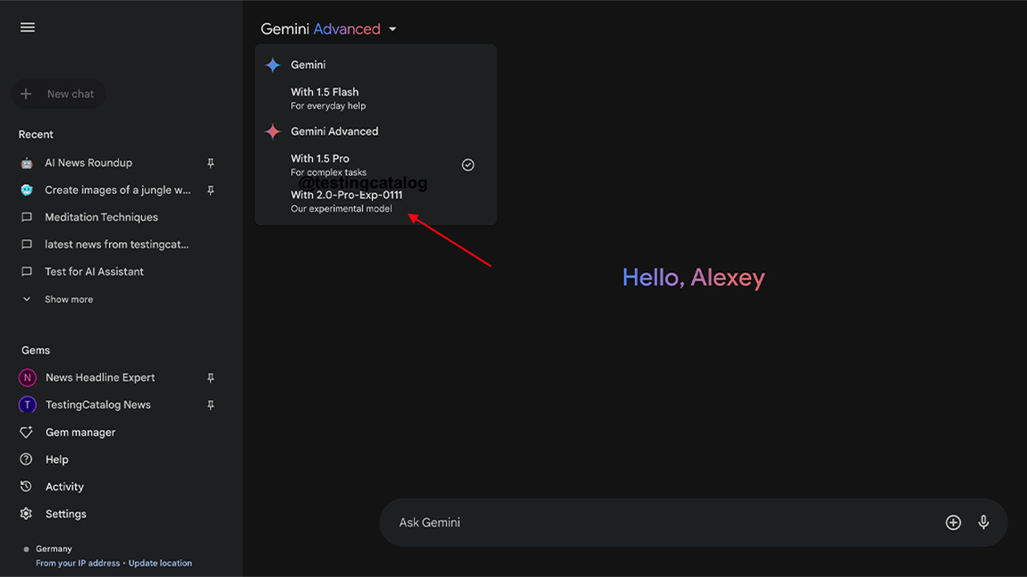Open Settings menu

[x=66, y=514]
